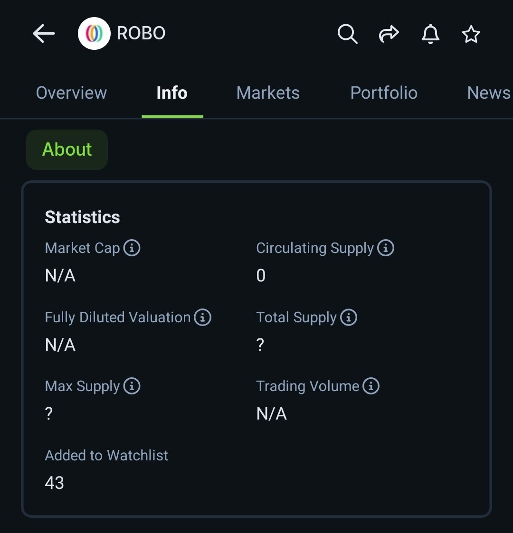Tap the ROBO title text
This screenshot has width=513, height=533.
point(141,33)
